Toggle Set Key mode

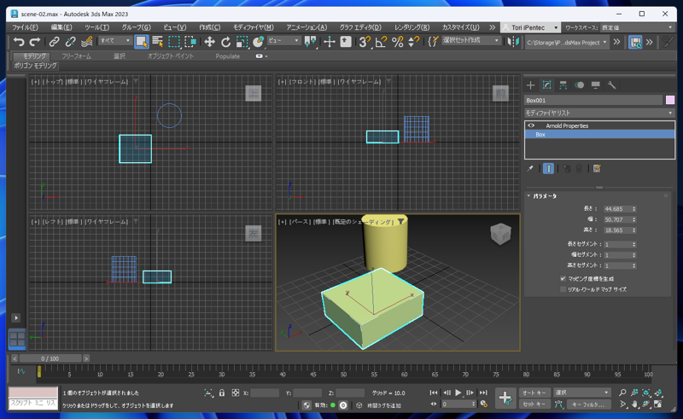point(534,404)
